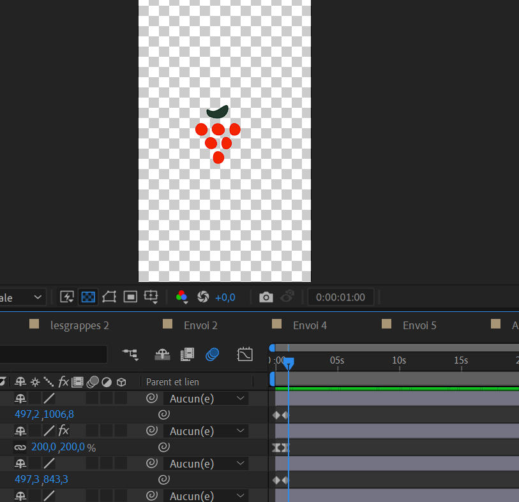Switch to the lesgrappes 2 tab

click(x=79, y=325)
